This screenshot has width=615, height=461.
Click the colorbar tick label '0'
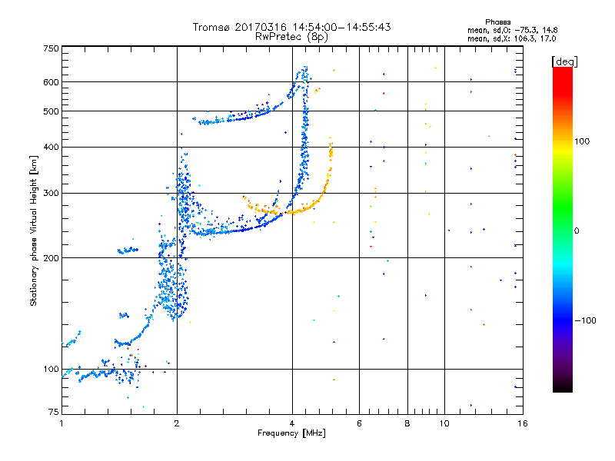577,231
